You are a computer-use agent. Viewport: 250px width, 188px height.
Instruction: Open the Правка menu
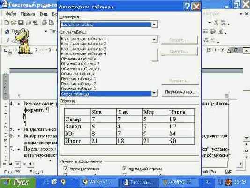[28, 14]
